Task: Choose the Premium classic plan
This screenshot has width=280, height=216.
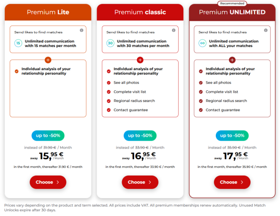Action: (140, 182)
